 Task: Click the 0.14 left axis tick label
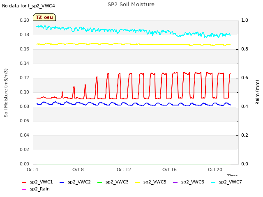click(x=25, y=64)
